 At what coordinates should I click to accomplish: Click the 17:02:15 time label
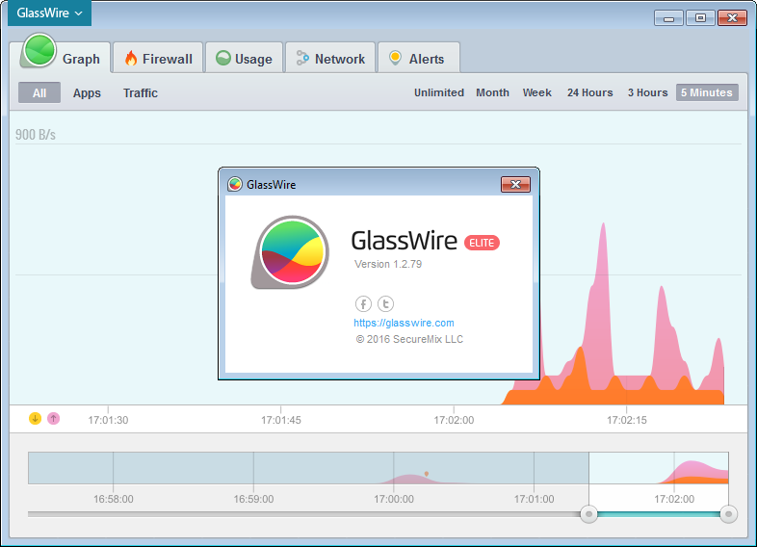627,420
